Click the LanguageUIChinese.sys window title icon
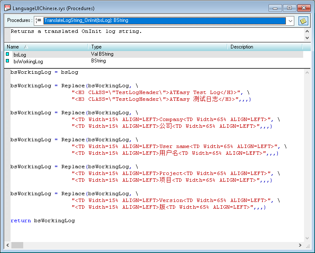 pos(7,8)
